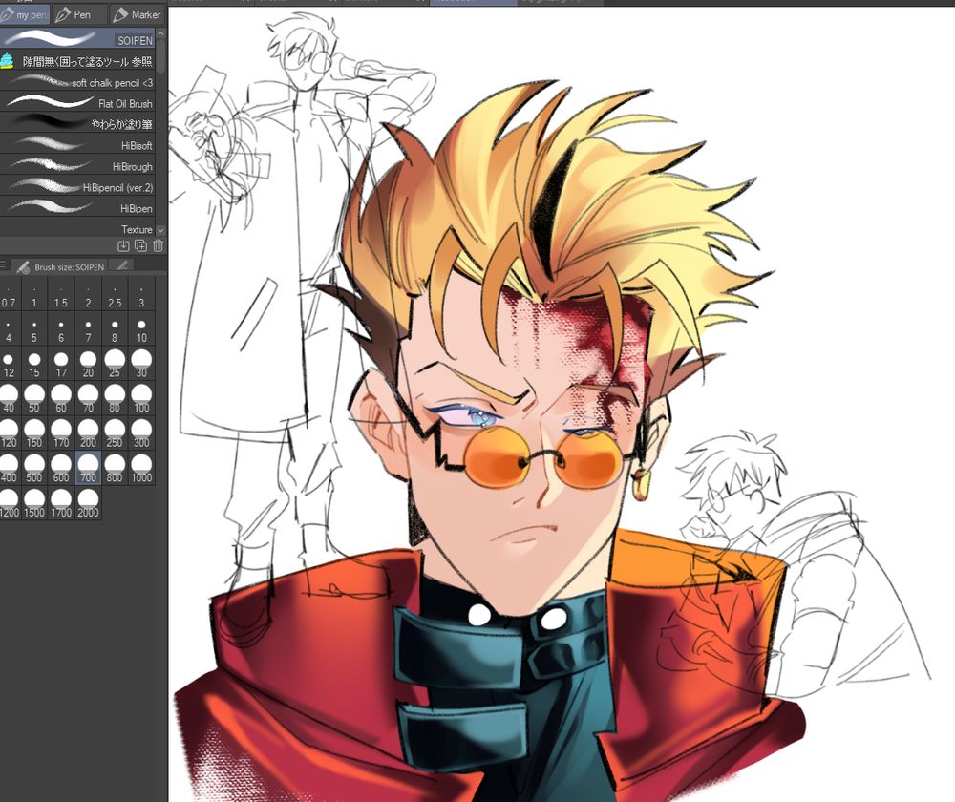Click the scroll-up arrow of the sub tool list
This screenshot has width=955, height=802.
click(x=160, y=34)
